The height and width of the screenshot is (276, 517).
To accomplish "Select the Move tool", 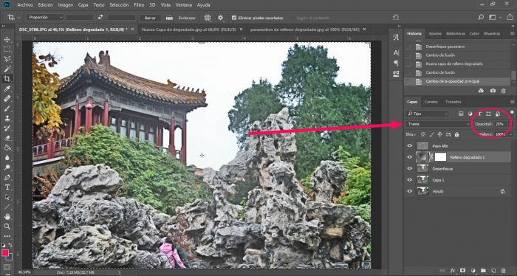I will click(x=7, y=40).
